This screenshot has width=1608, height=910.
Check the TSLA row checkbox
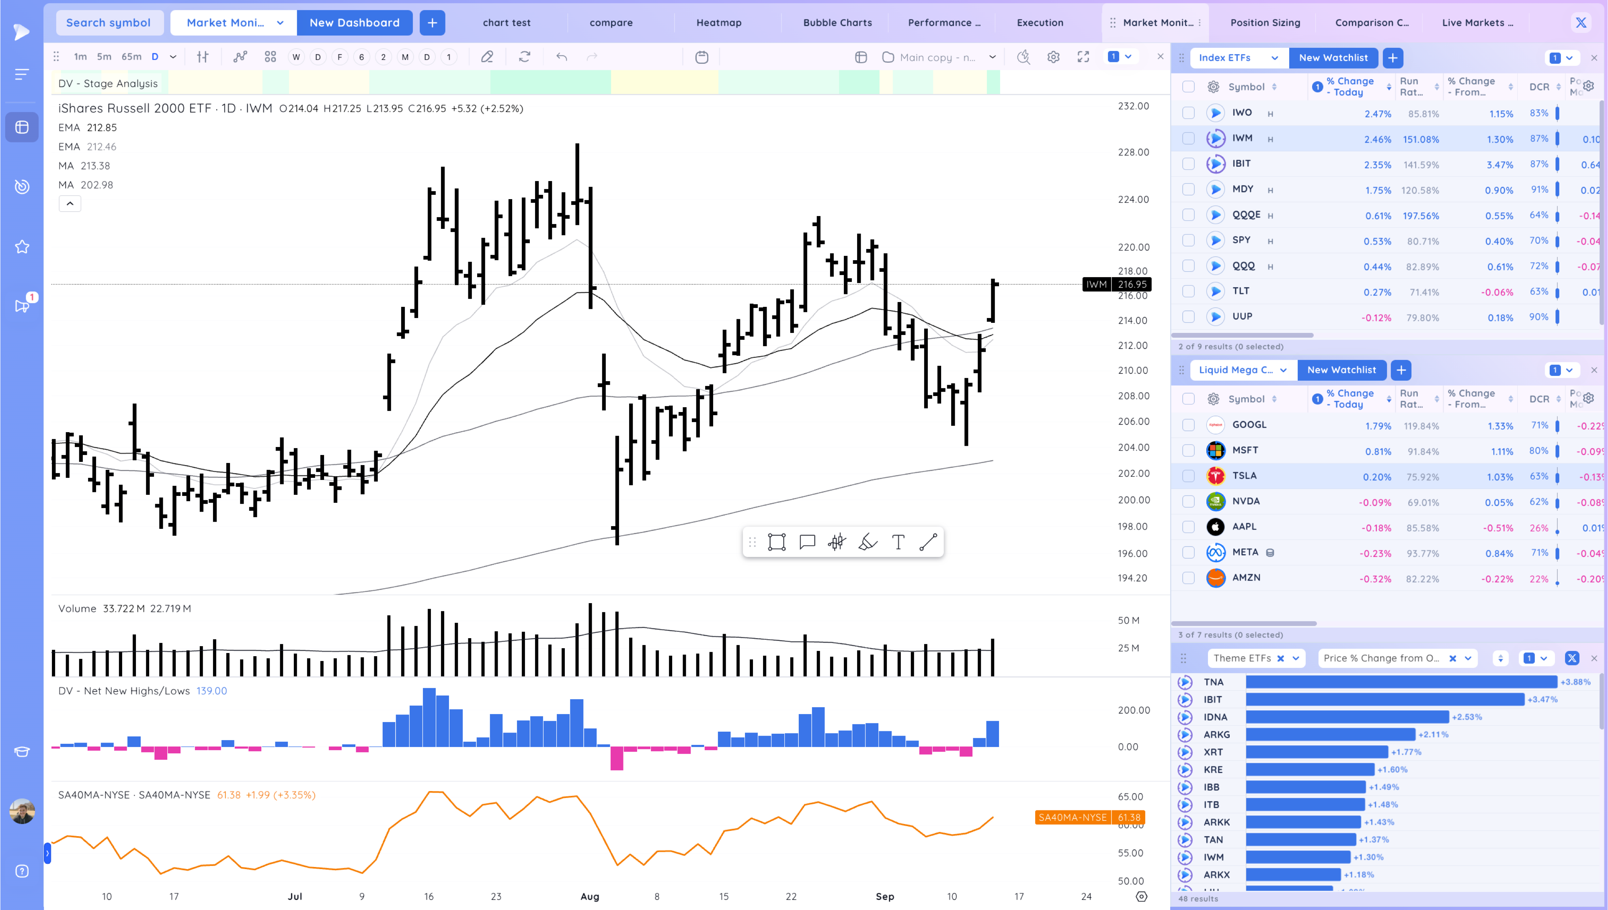pyautogui.click(x=1188, y=476)
